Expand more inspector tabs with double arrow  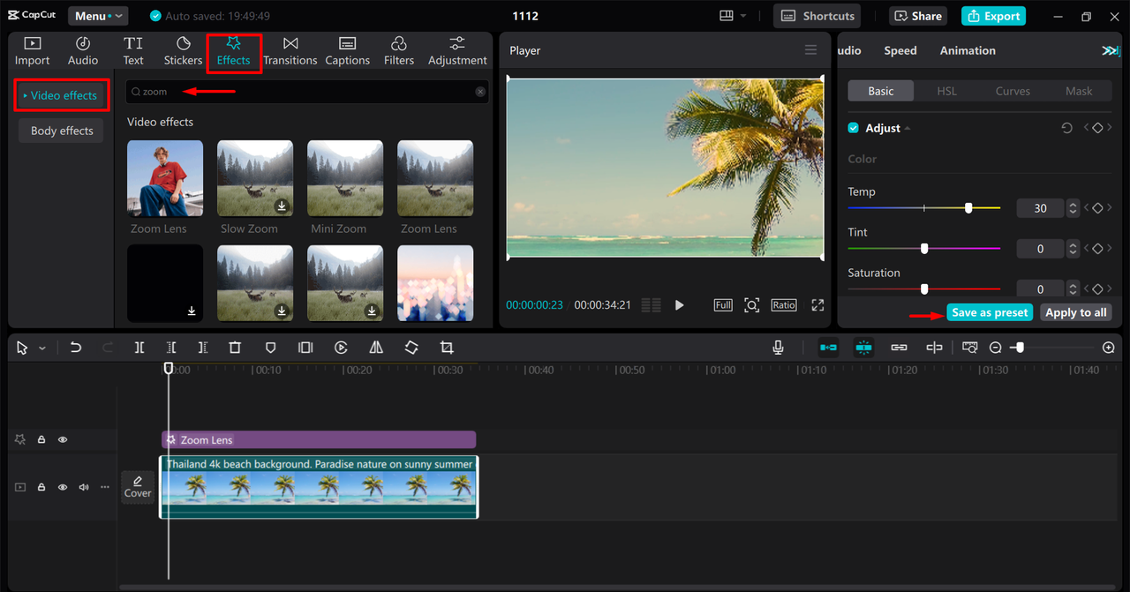point(1111,50)
